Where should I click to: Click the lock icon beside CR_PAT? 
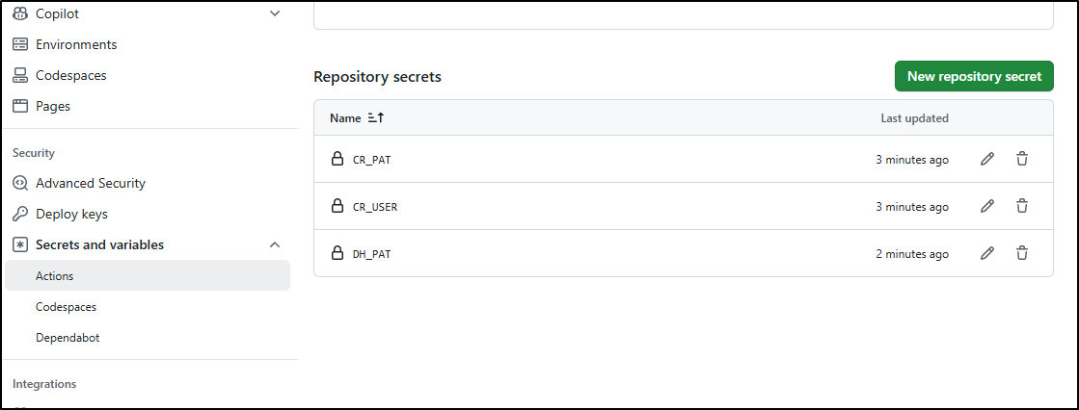(337, 159)
